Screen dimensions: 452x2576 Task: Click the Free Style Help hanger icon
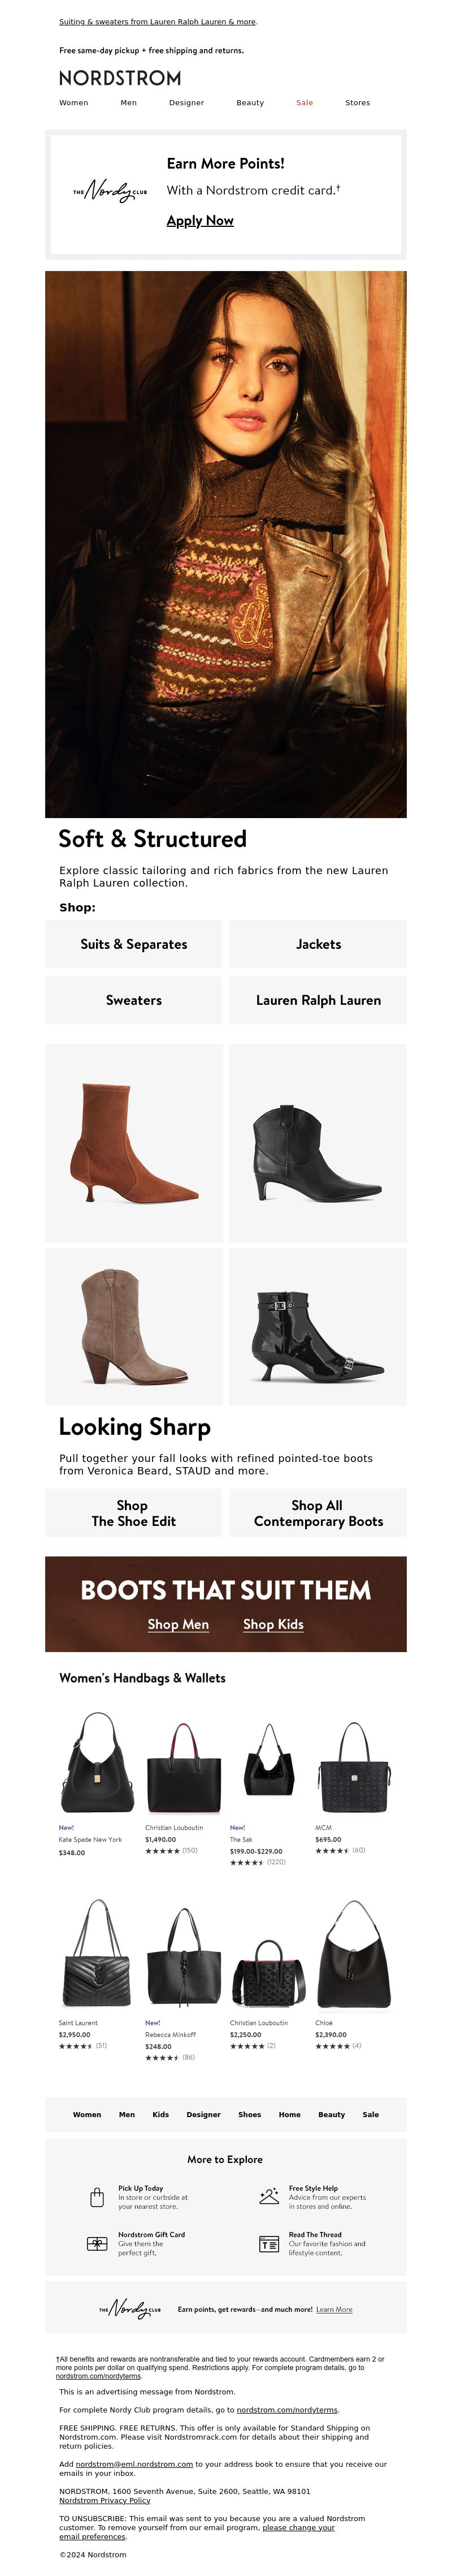point(268,2197)
